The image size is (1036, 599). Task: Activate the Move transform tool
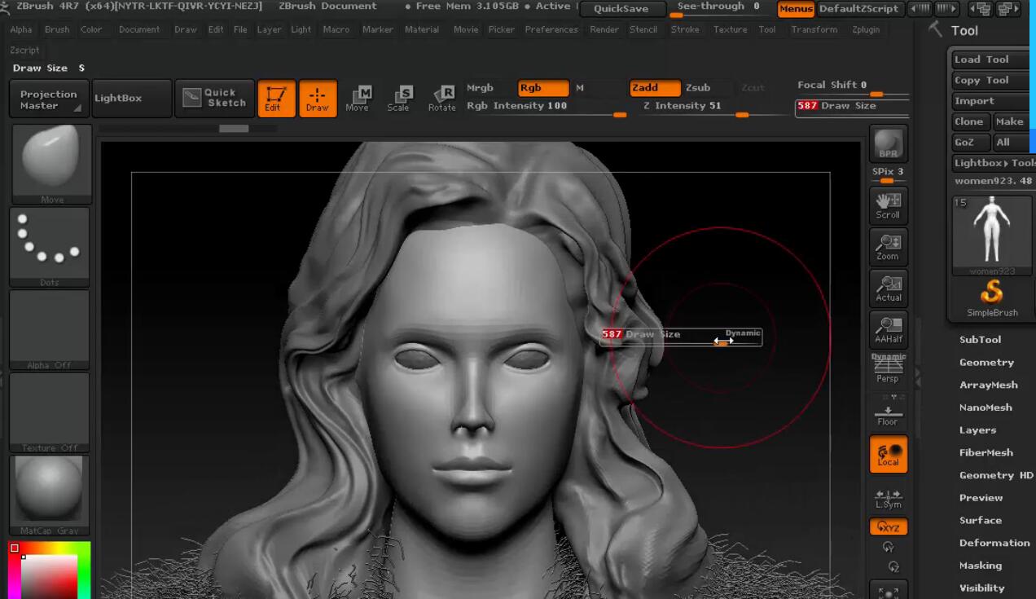point(357,98)
